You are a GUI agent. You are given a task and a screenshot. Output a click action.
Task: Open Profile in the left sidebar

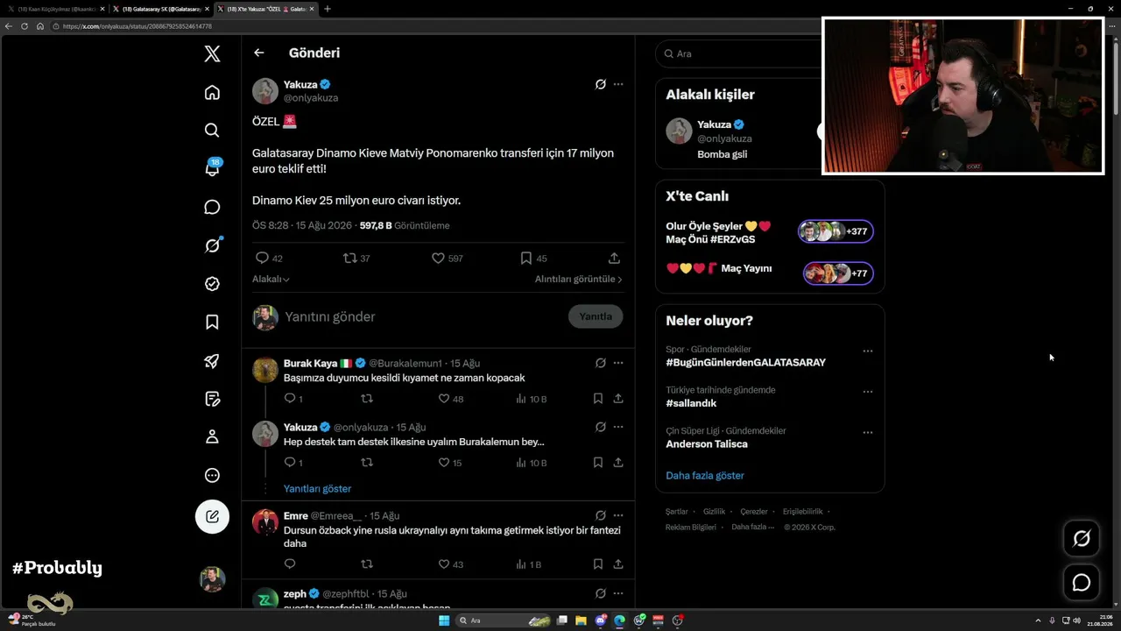[212, 436]
